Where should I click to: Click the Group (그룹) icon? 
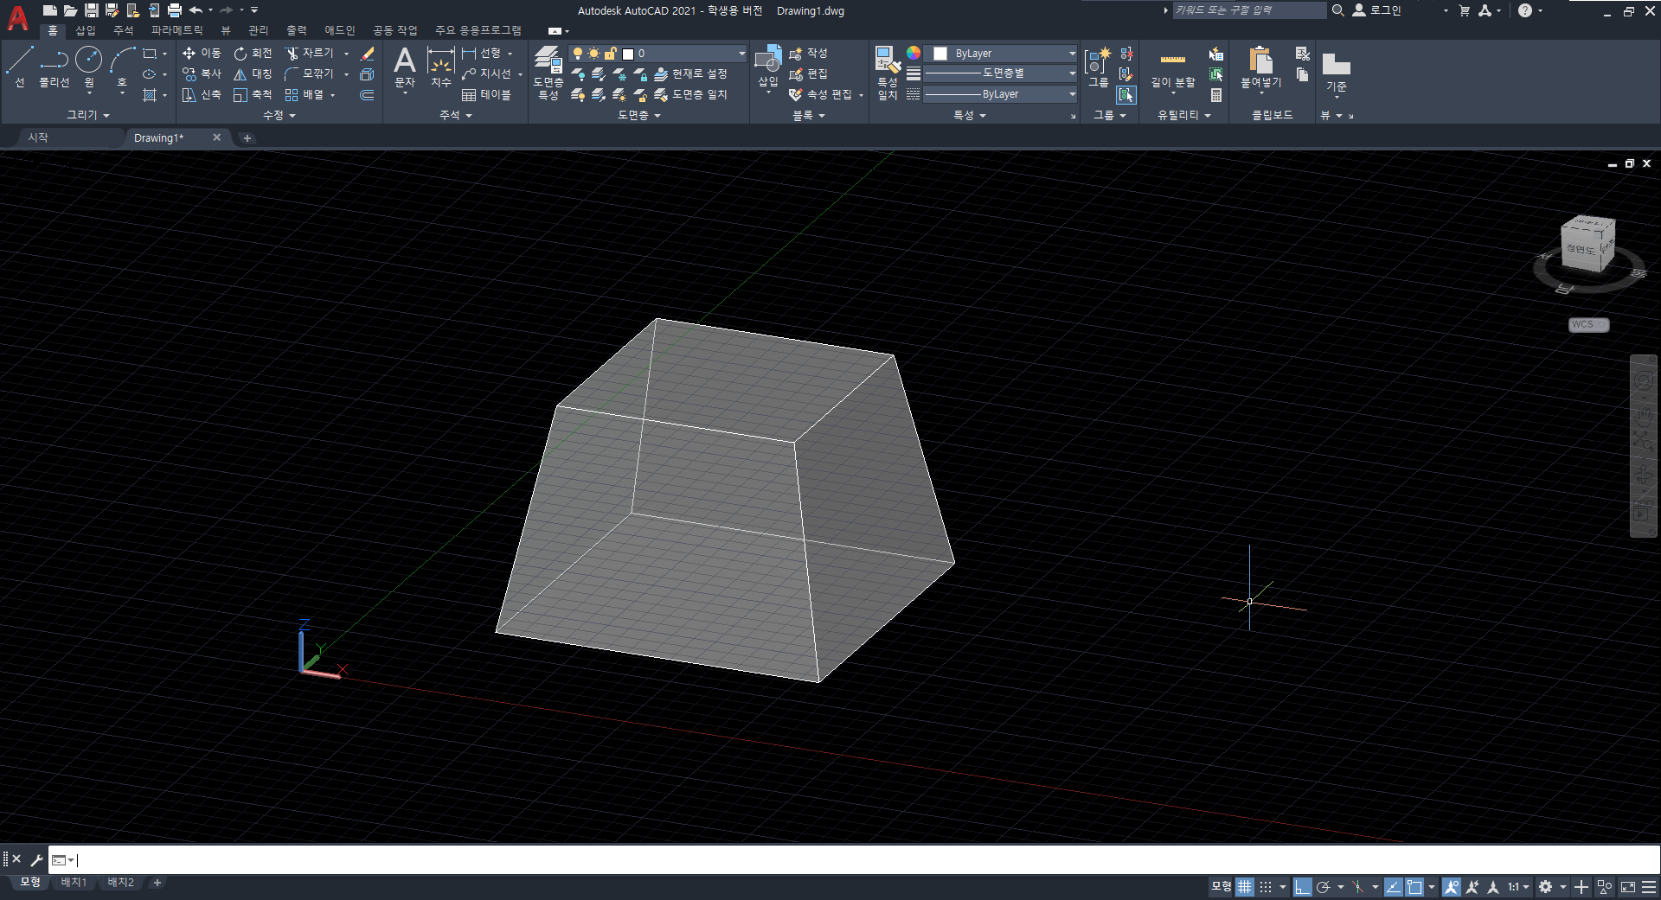[x=1097, y=67]
